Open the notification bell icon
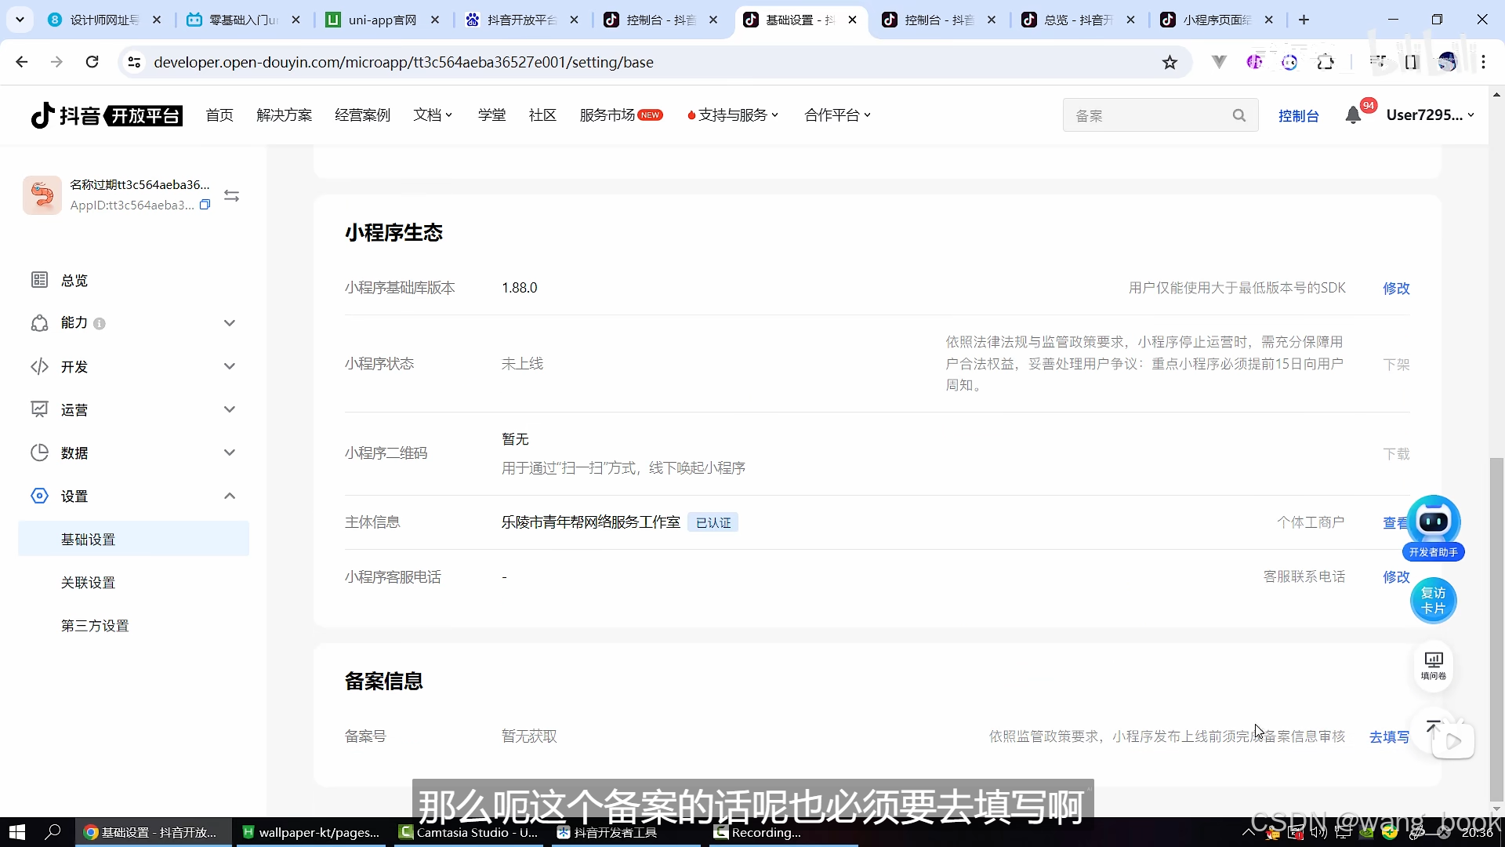 click(x=1353, y=115)
